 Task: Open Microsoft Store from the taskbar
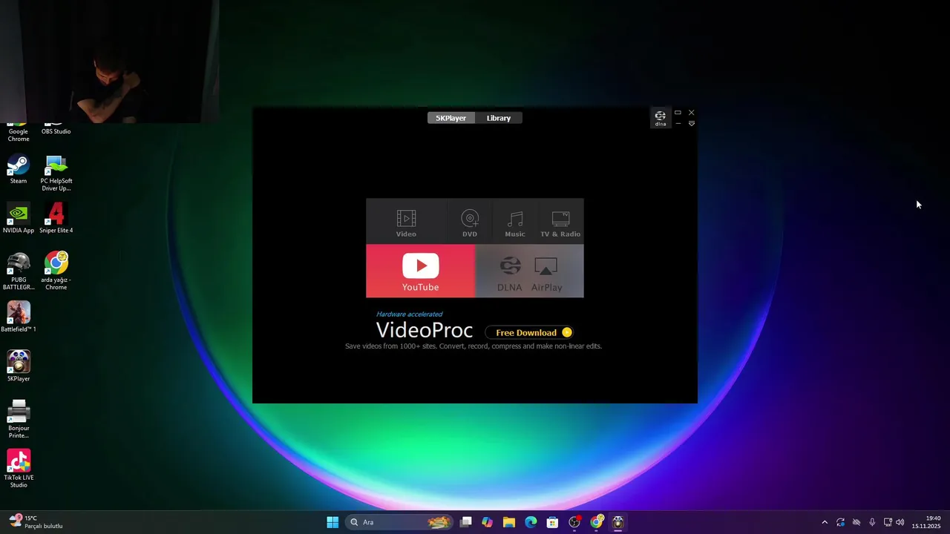552,522
